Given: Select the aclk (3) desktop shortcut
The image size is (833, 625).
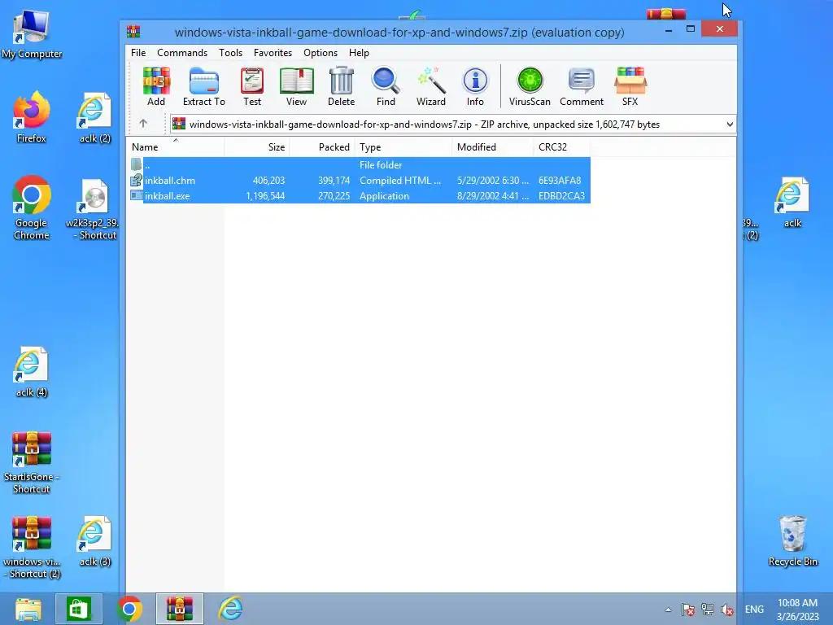Looking at the screenshot, I should (x=94, y=541).
